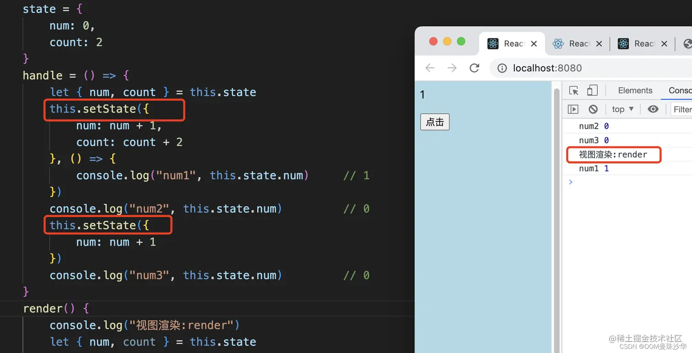692x353 pixels.
Task: Click the 'state = {' line in editor
Action: point(53,9)
